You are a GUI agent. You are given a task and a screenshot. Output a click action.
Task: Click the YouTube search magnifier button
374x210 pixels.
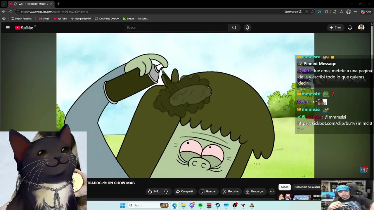234,27
